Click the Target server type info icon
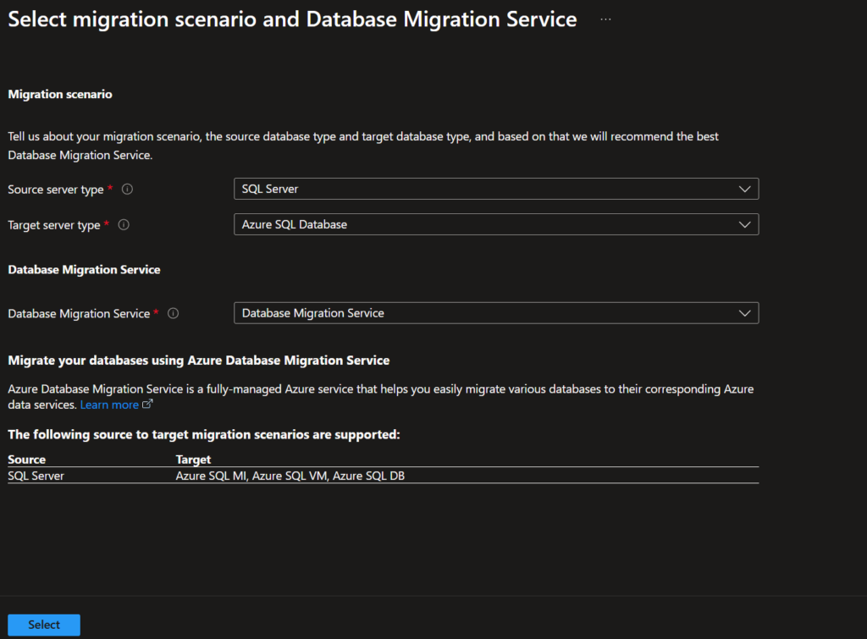Viewport: 867px width, 639px height. tap(124, 225)
